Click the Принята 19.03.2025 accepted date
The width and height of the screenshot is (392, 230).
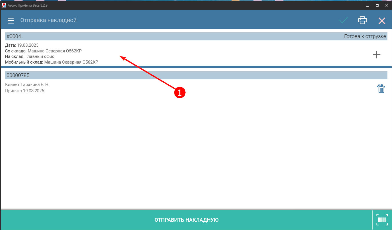coord(25,91)
